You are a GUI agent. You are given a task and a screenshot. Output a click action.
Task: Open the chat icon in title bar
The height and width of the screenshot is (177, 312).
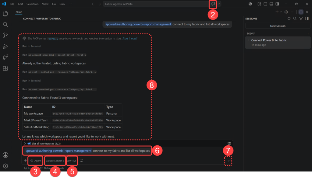[213, 4]
